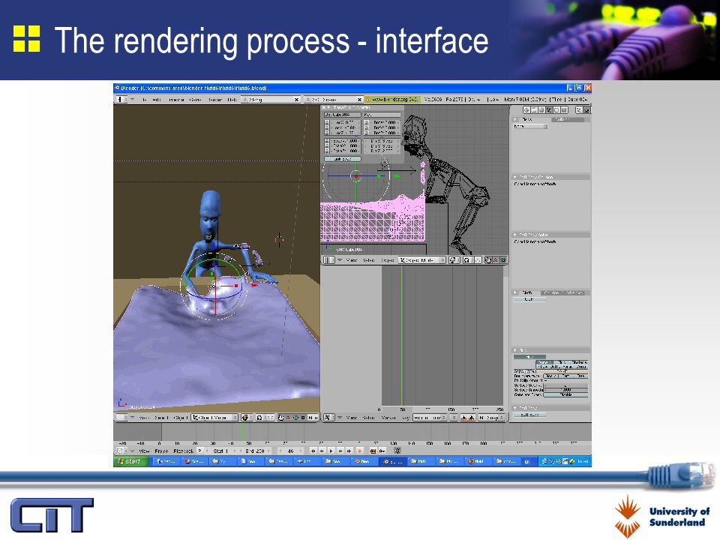The width and height of the screenshot is (720, 540).
Task: Click the Enable button in Fluid panel
Action: coord(530,357)
